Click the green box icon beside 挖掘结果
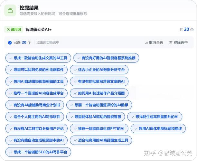The image size is (197, 161). [10, 10]
